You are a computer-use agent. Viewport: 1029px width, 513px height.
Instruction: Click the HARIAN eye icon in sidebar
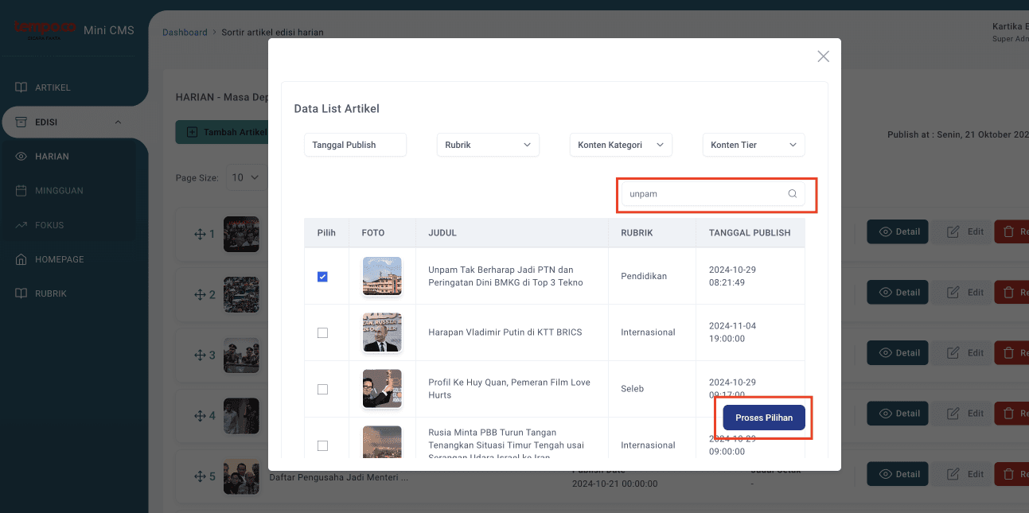tap(21, 157)
